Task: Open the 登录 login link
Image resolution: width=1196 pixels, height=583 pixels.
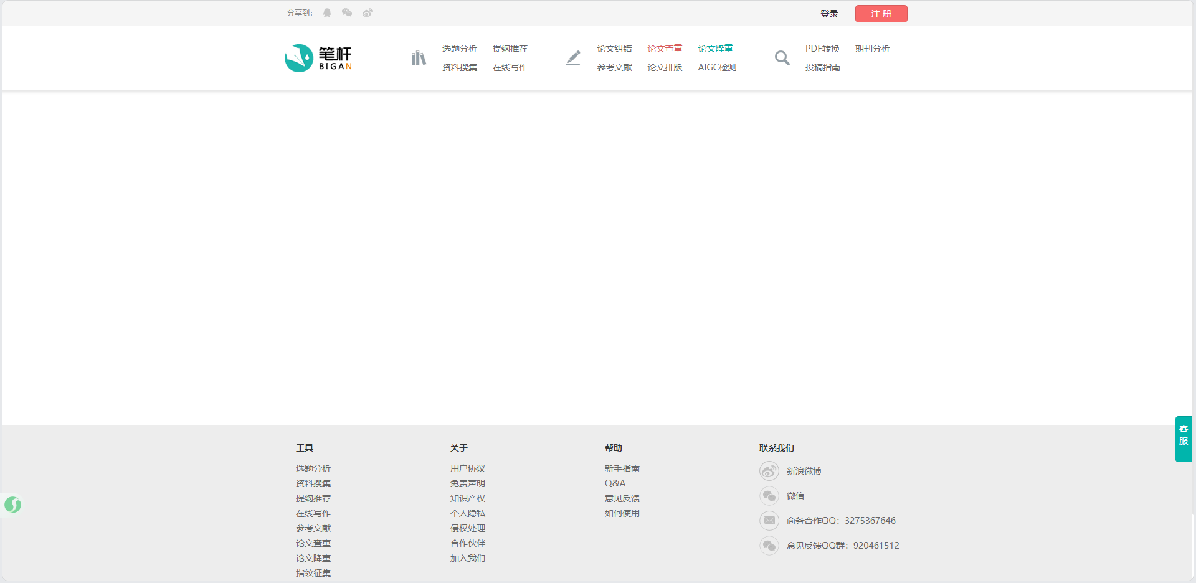Action: coord(829,14)
